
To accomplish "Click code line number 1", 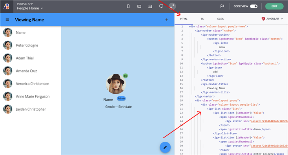I will 182,27.
